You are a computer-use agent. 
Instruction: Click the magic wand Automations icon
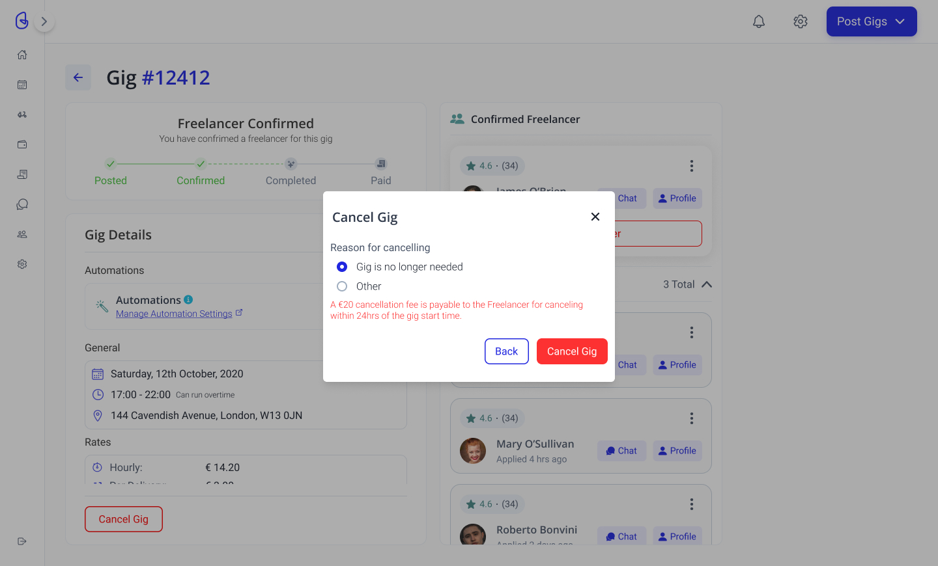pos(102,306)
